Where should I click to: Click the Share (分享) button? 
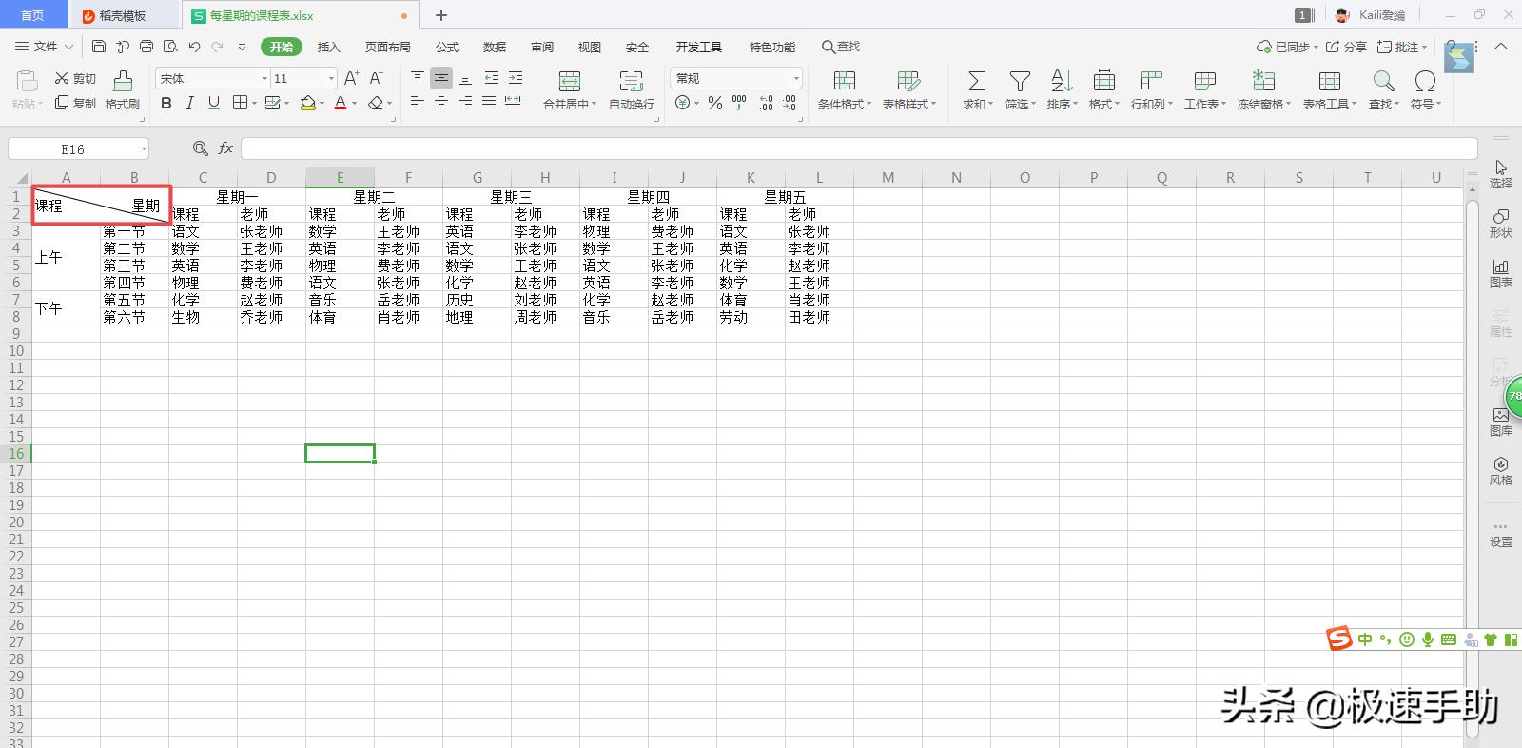tap(1347, 47)
